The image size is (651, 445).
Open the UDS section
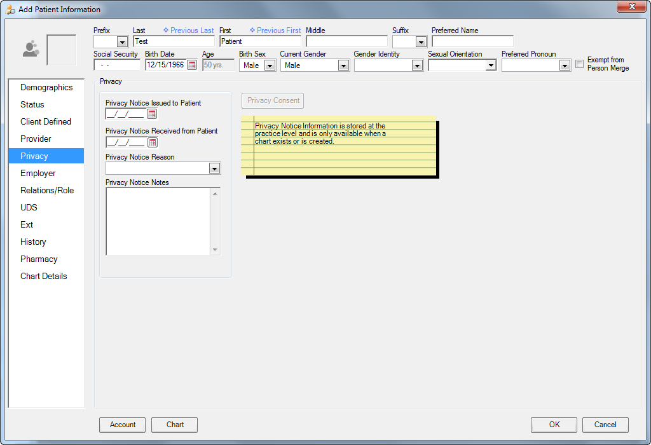coord(46,207)
